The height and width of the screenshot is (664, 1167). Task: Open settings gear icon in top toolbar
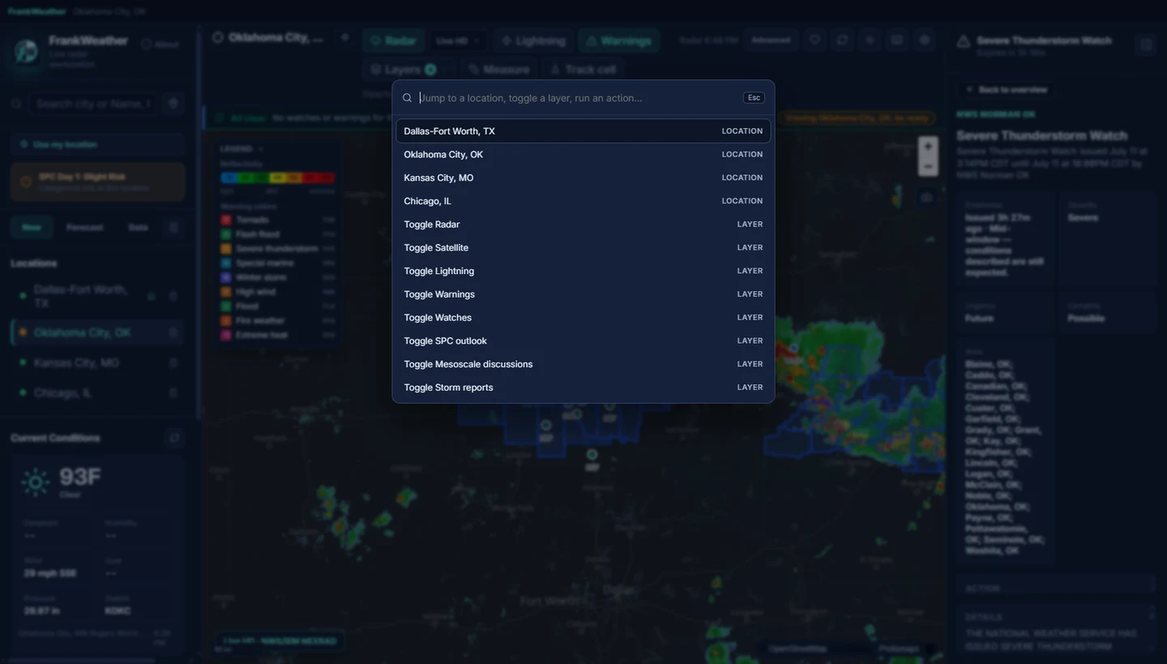925,40
